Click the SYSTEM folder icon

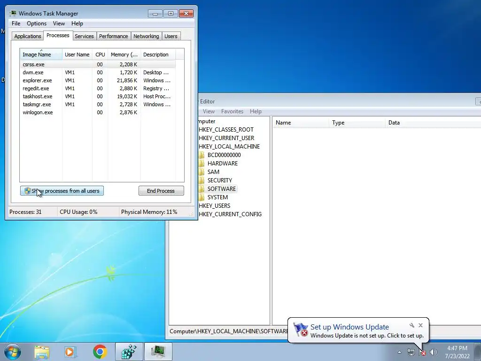pyautogui.click(x=202, y=197)
